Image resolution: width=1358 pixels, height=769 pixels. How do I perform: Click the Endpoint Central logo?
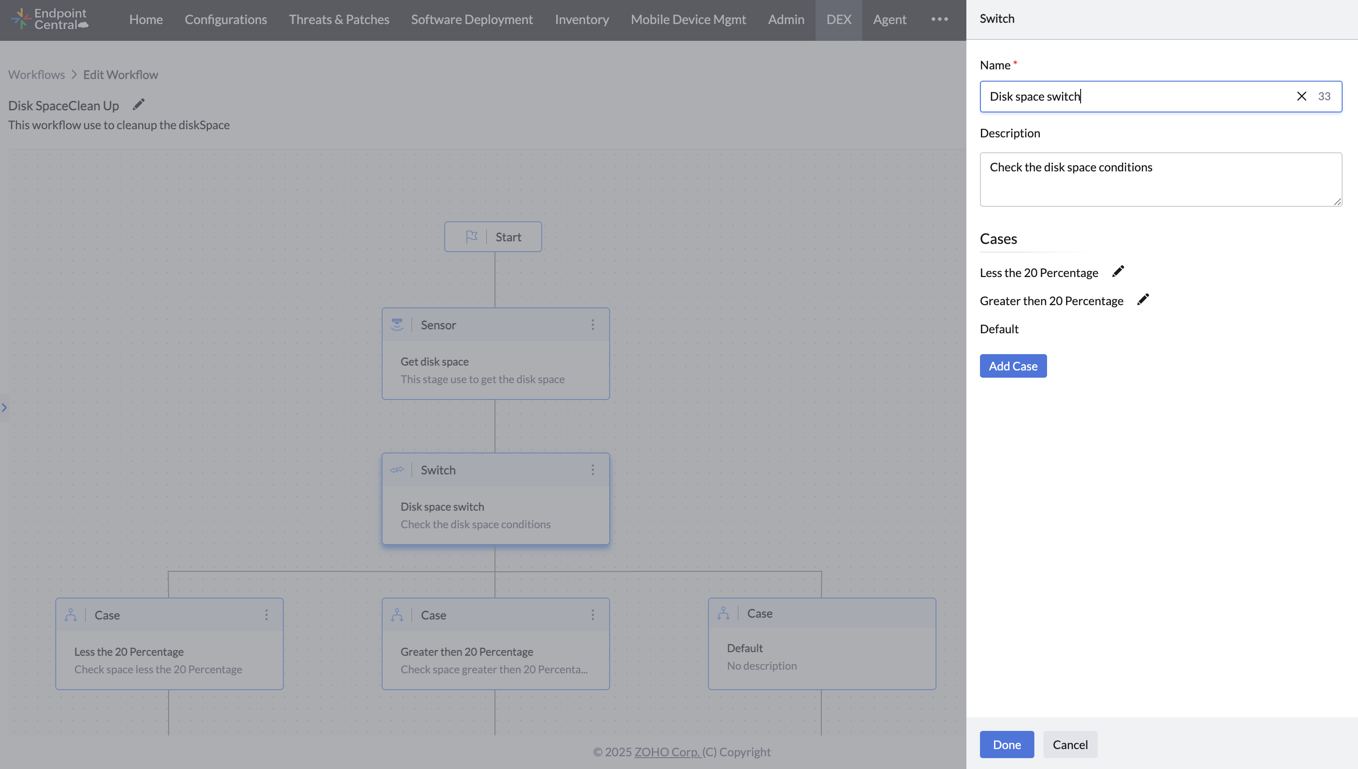click(49, 19)
